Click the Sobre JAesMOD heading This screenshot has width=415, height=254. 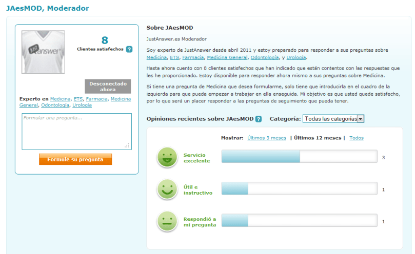coord(170,28)
